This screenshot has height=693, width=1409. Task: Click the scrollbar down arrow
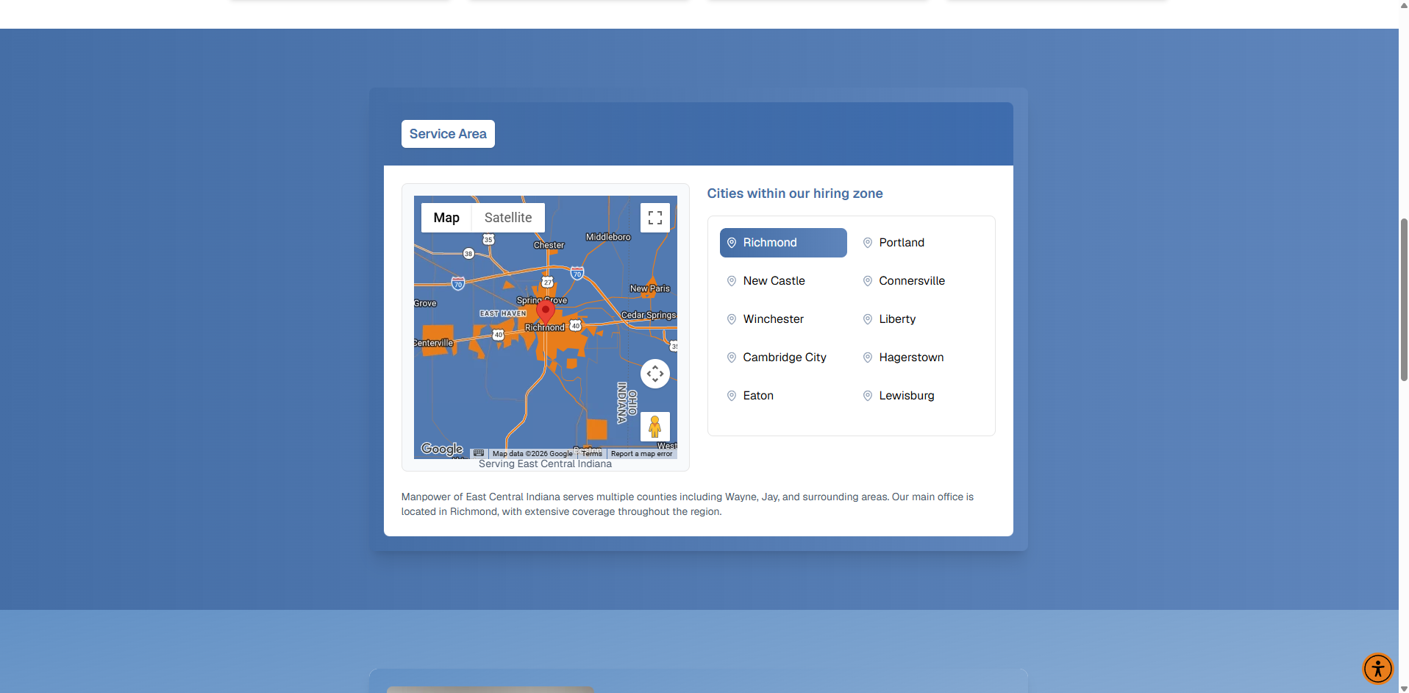[x=1403, y=688]
